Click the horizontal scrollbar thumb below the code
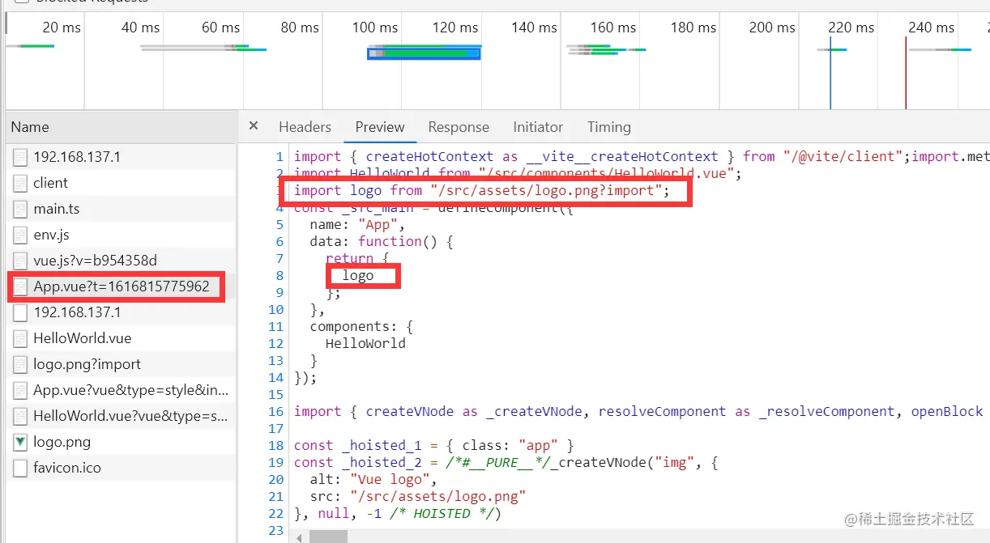990x543 pixels. (329, 537)
